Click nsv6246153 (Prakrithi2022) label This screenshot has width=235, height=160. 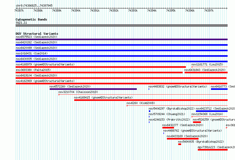point(169,120)
